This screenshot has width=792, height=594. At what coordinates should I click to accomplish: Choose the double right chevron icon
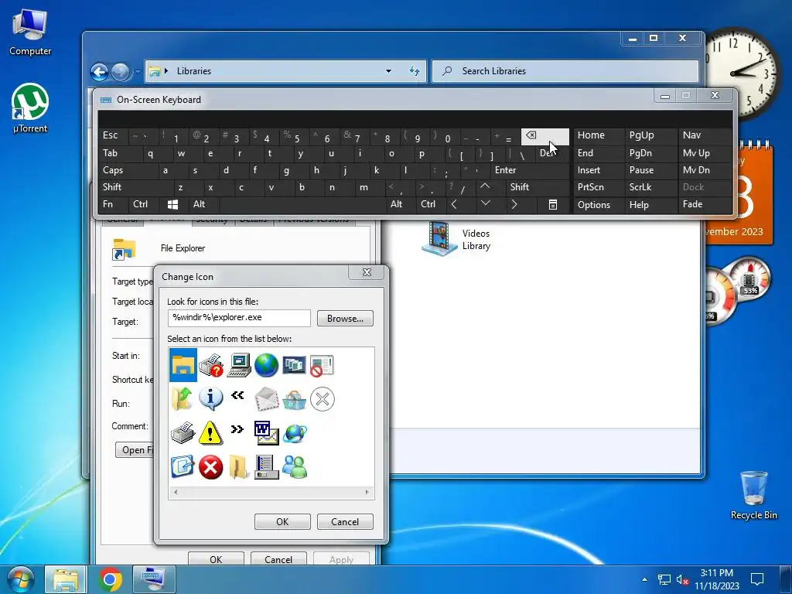point(237,429)
